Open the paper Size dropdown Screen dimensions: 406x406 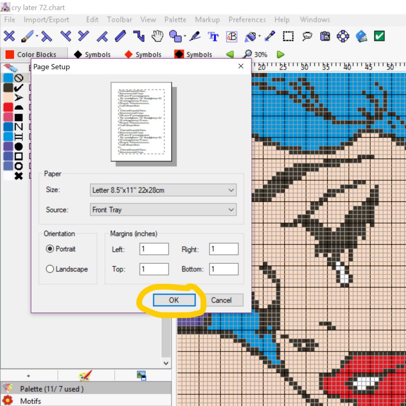click(163, 190)
